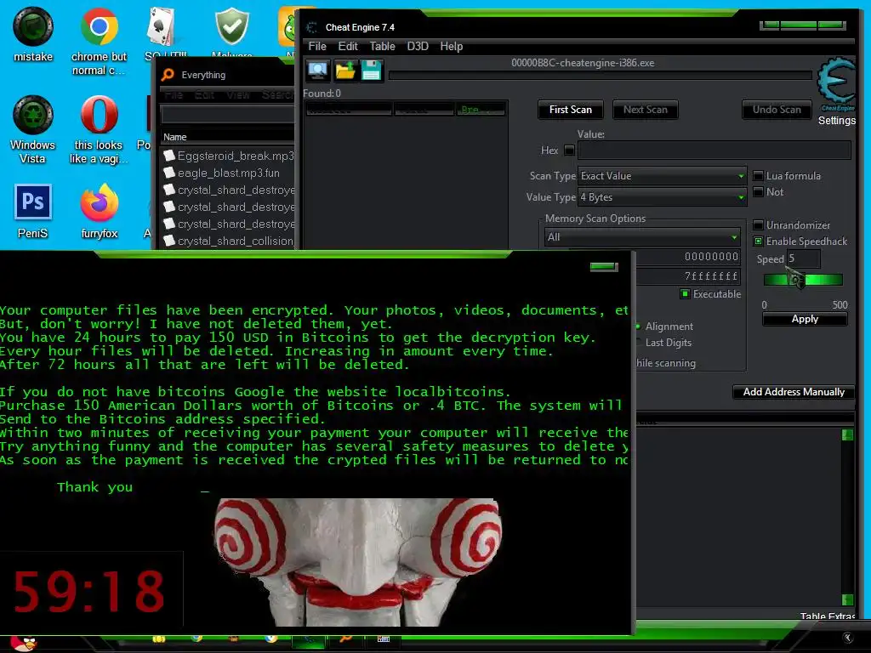The width and height of the screenshot is (871, 653).
Task: Click the First Scan button
Action: pos(571,110)
